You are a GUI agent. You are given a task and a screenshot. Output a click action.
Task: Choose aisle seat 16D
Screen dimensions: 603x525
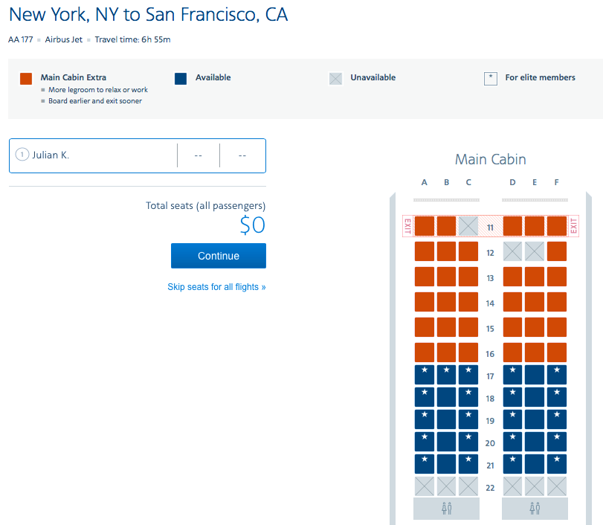click(x=512, y=352)
